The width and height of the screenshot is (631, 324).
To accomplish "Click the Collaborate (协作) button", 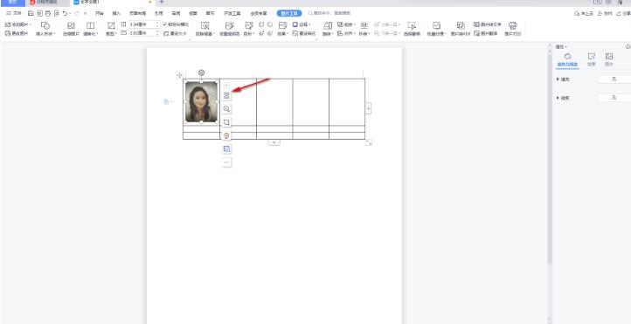I will (605, 13).
